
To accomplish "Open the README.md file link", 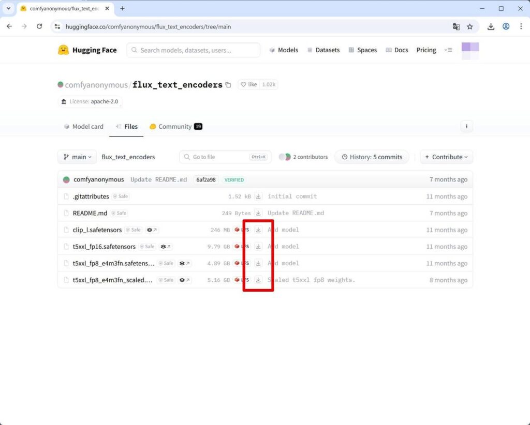I will click(x=90, y=213).
